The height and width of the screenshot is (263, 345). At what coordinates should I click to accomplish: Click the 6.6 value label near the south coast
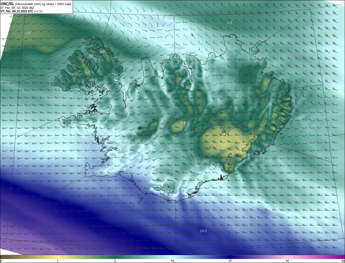tap(170, 191)
